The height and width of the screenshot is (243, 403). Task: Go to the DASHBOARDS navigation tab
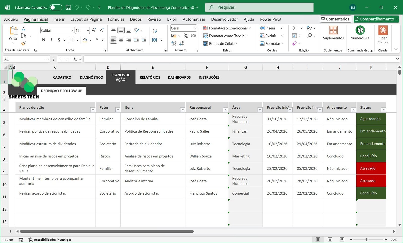click(179, 77)
